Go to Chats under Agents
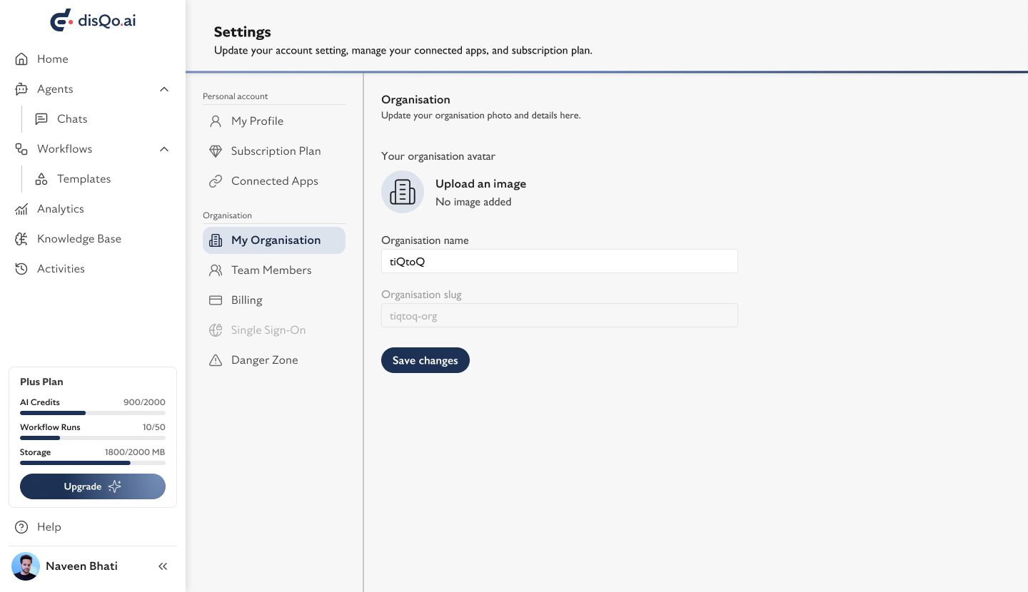Screen dimensions: 1028x592 coord(103,119)
